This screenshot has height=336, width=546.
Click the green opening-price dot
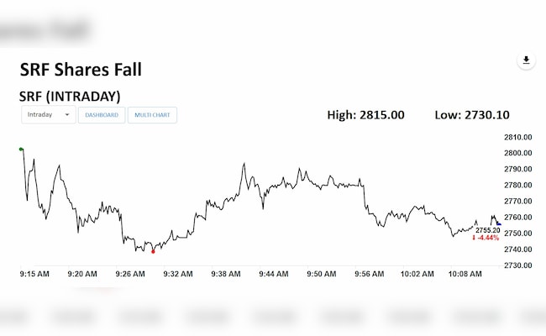21,150
